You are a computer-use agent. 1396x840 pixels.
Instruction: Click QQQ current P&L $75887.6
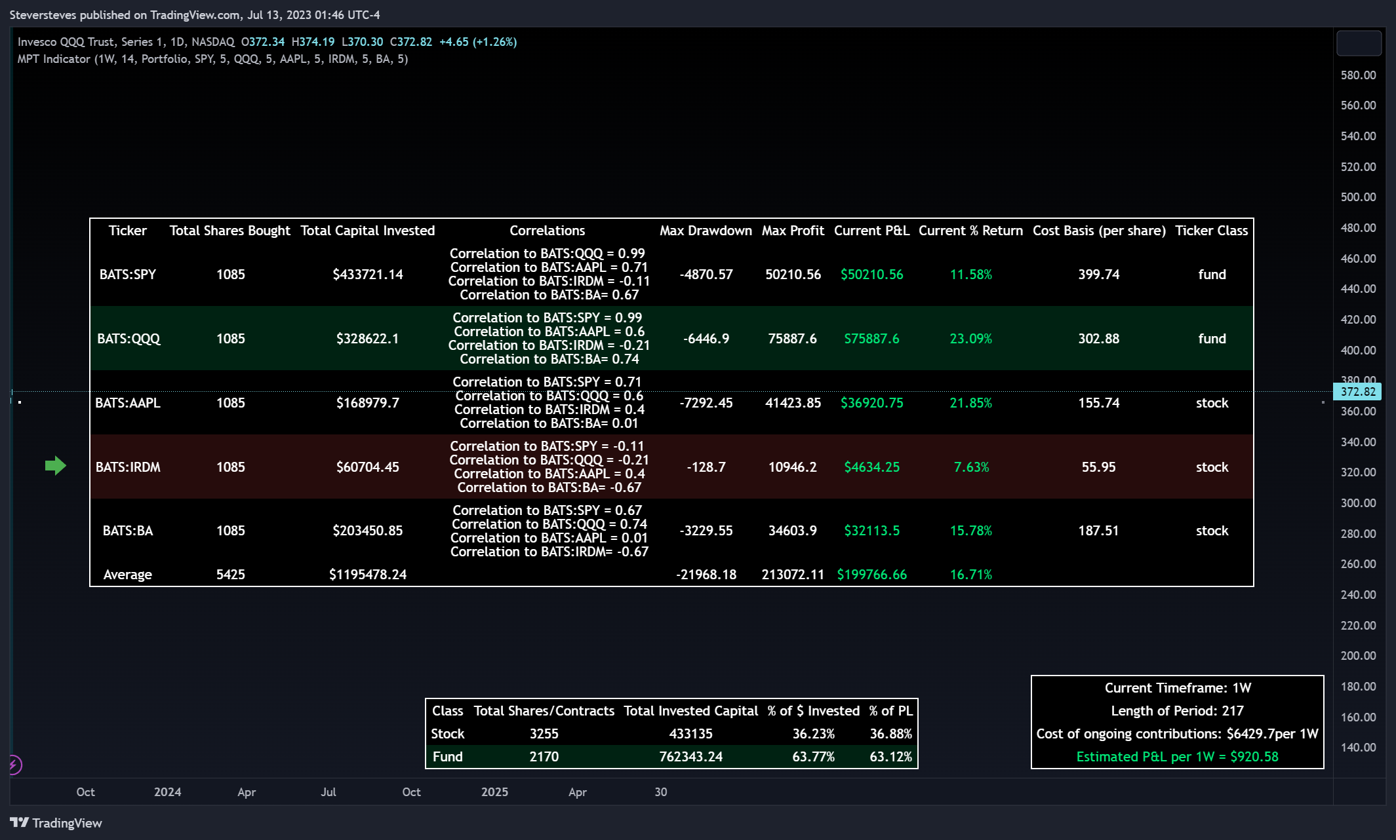[x=872, y=339]
